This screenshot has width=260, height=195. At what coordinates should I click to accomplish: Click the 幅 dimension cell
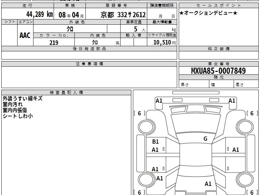[222, 84]
